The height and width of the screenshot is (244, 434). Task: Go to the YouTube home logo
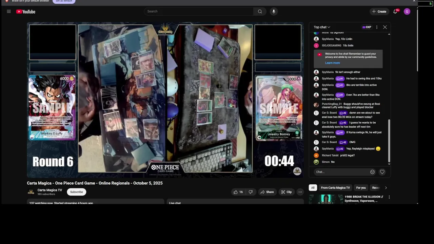[26, 12]
